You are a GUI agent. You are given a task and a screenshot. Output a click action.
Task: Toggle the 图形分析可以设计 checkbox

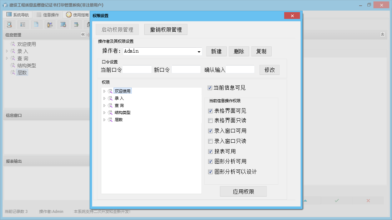click(x=211, y=172)
